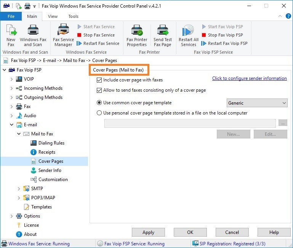The image size is (293, 248).
Task: Click Restart Fax Voip FSP
Action: (224, 43)
